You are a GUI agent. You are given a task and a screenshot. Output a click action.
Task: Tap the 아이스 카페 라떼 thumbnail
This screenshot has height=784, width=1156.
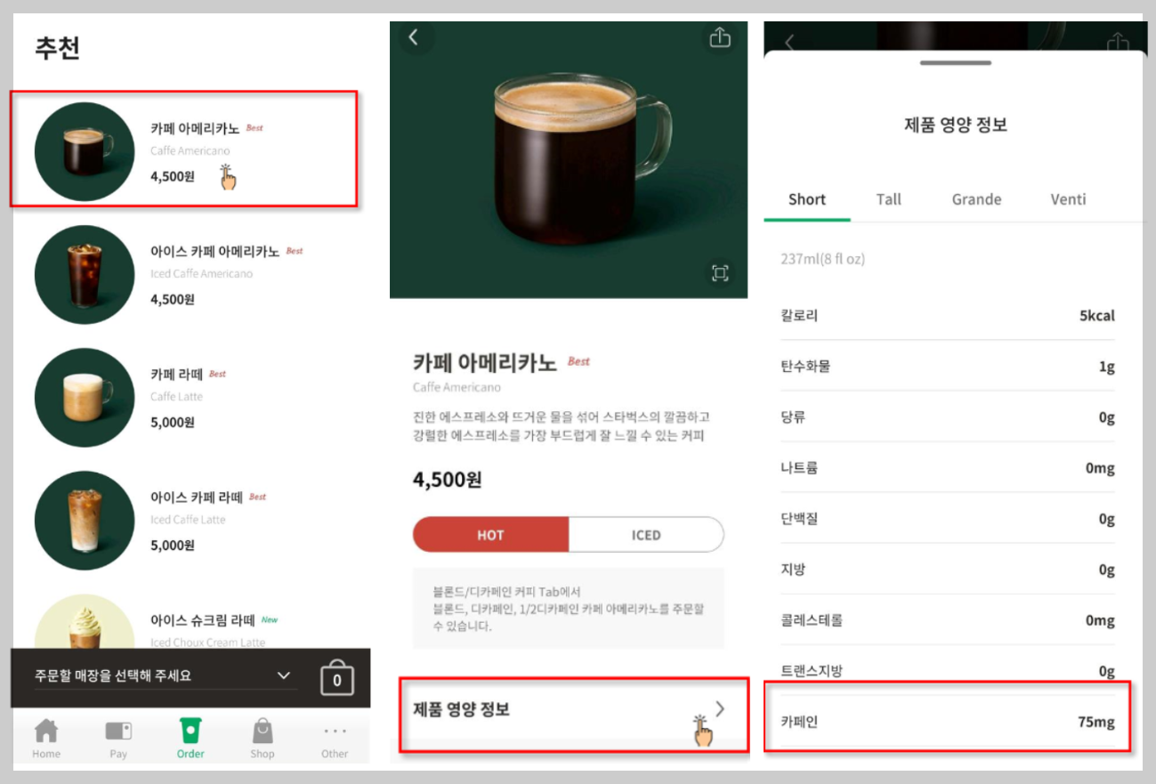(x=85, y=520)
